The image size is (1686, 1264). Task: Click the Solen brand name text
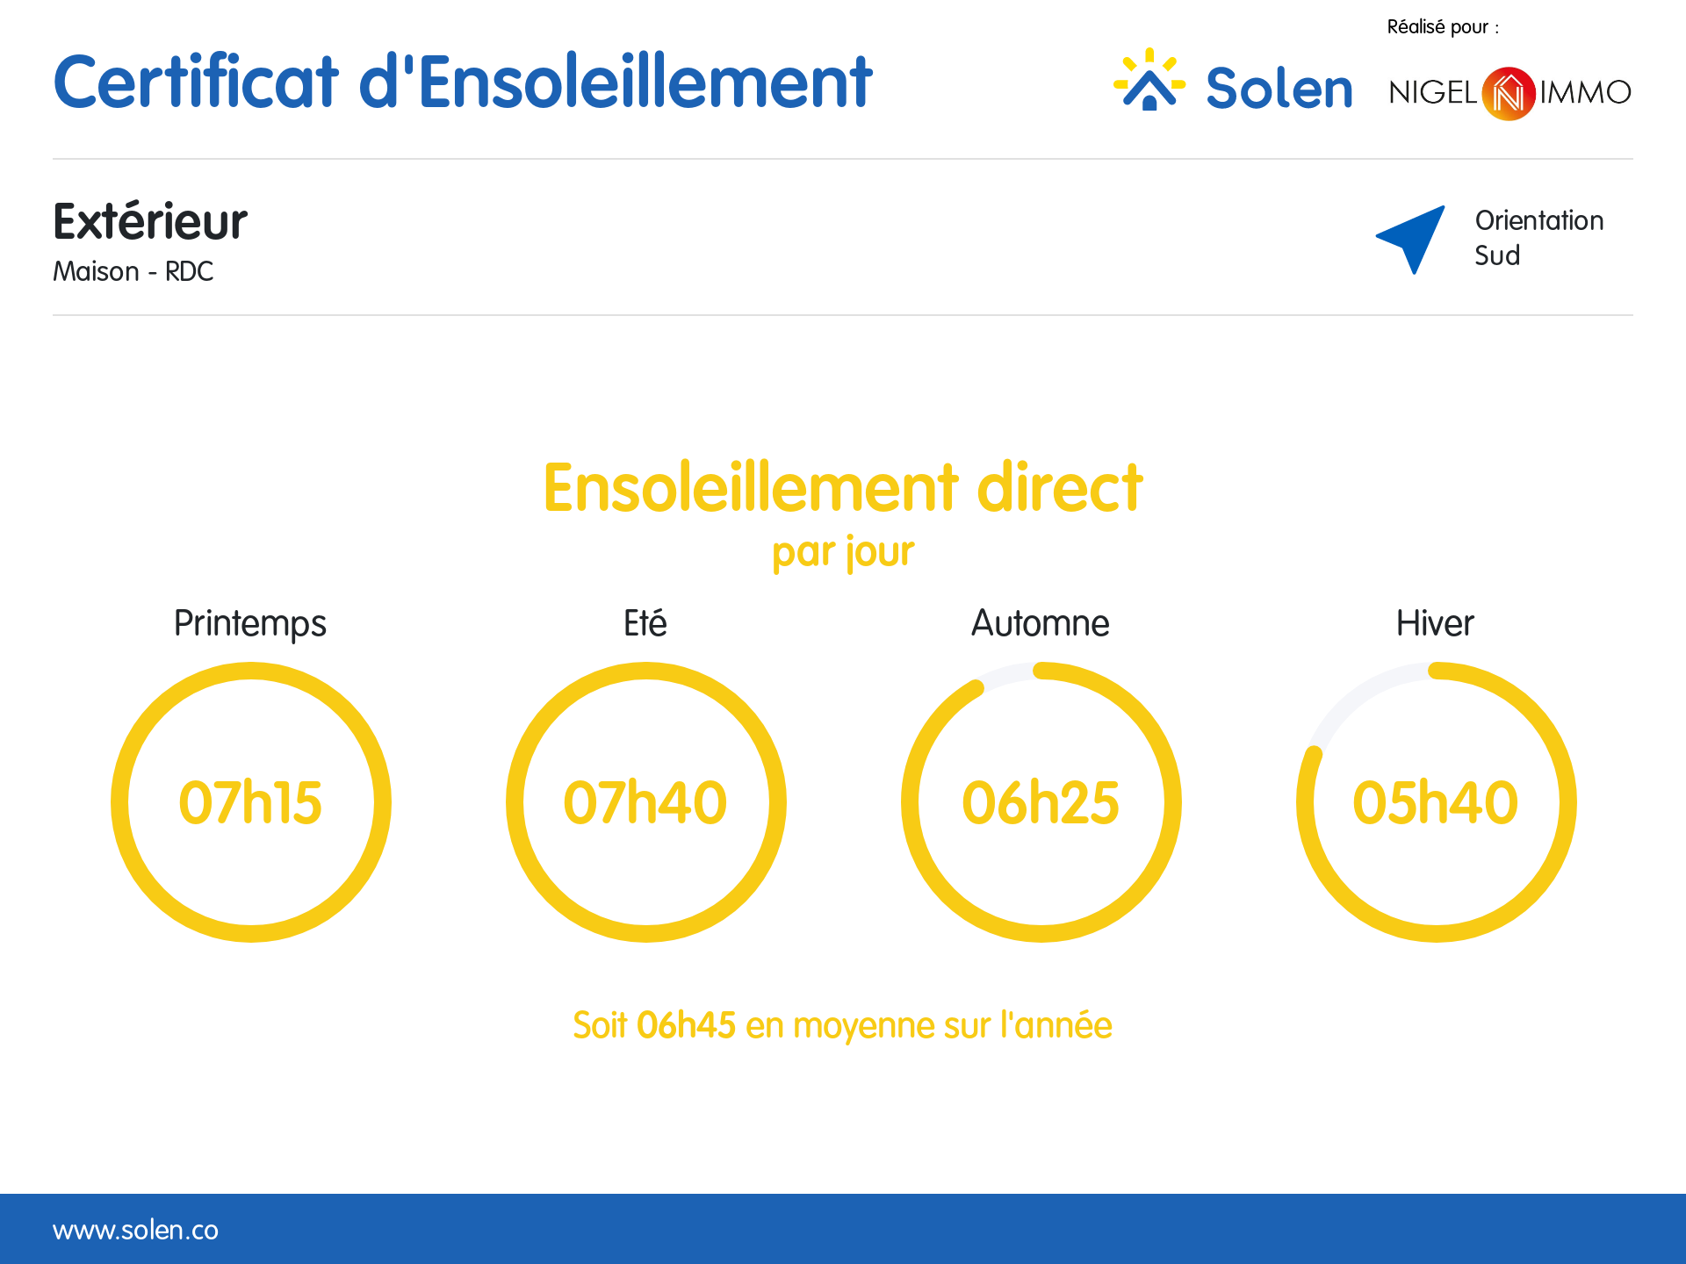click(1279, 89)
